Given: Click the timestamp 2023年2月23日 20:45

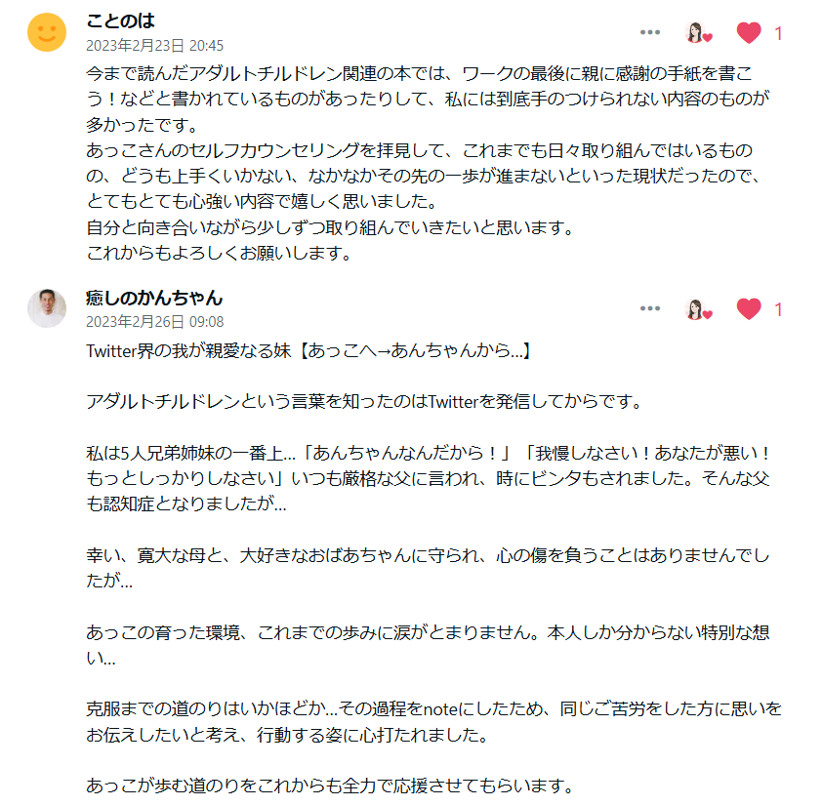Looking at the screenshot, I should pyautogui.click(x=155, y=45).
